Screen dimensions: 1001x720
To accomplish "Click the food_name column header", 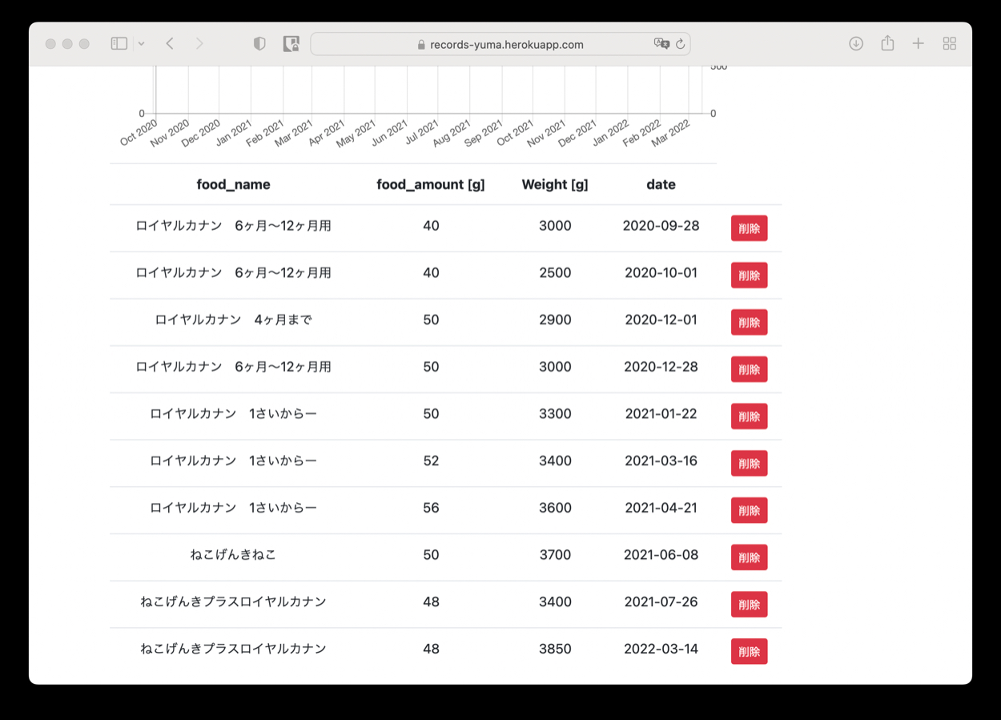I will [233, 185].
